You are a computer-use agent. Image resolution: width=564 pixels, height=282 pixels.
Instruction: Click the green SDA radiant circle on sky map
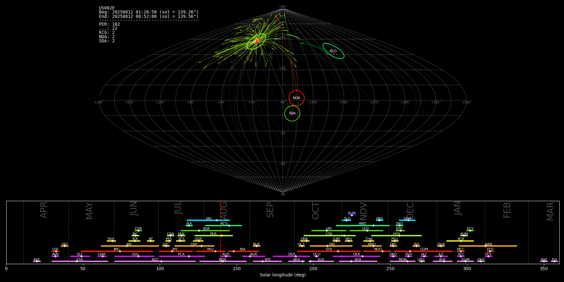coord(292,113)
